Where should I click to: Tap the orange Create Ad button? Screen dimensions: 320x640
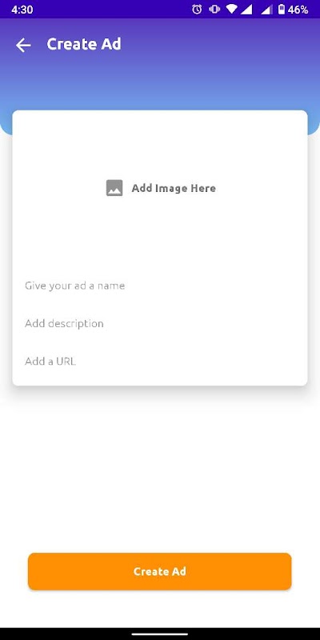(x=159, y=571)
